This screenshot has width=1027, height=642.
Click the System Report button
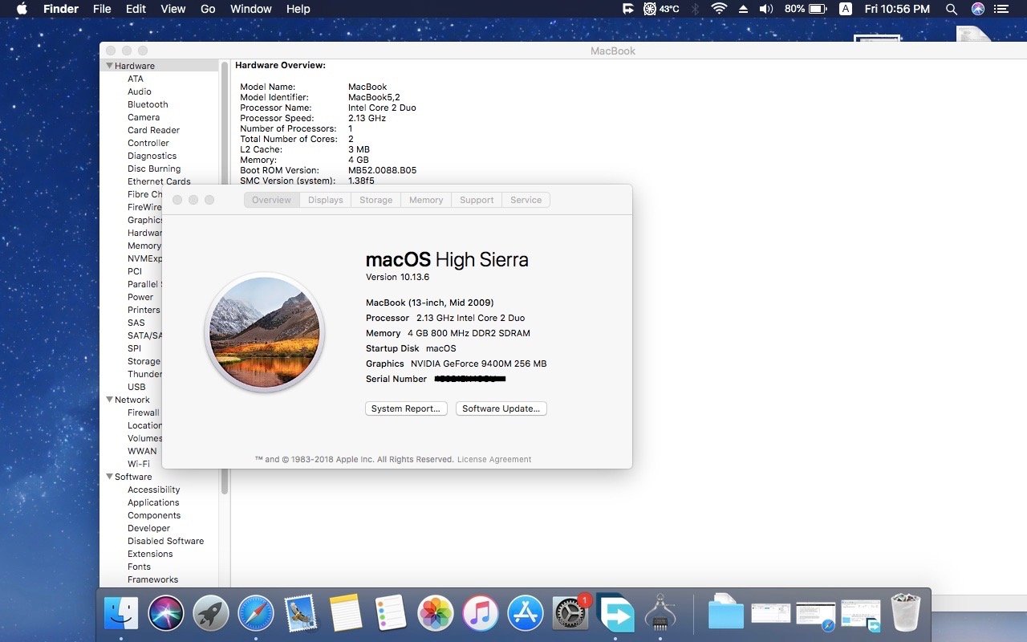click(406, 408)
